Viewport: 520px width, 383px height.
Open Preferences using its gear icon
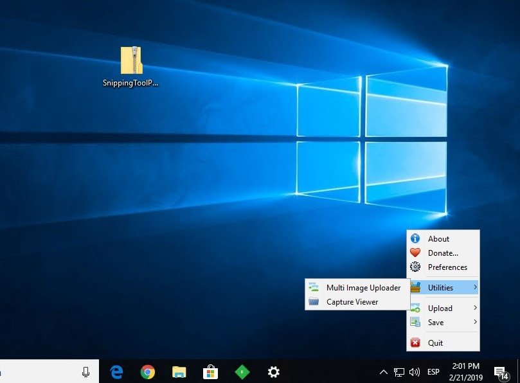(415, 267)
